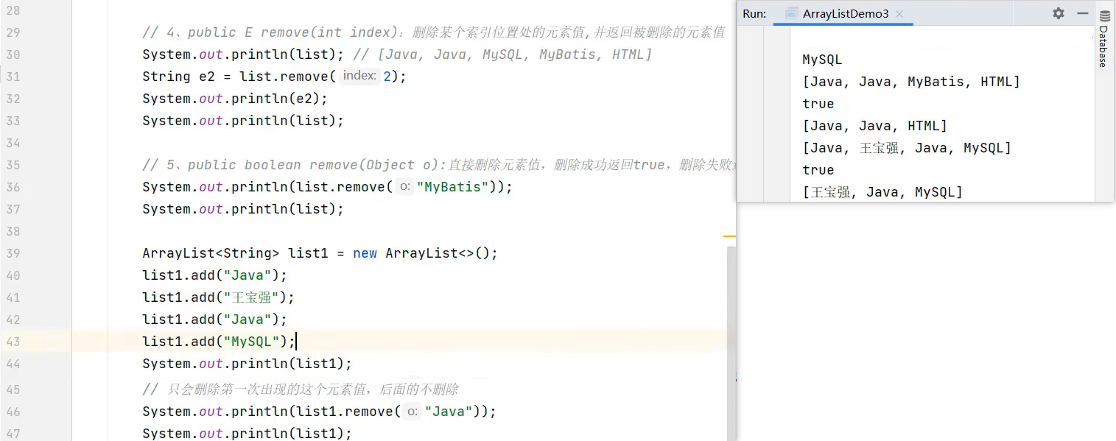Viewport: 1116px width, 441px height.
Task: Open the Run console settings gear
Action: pos(1059,13)
